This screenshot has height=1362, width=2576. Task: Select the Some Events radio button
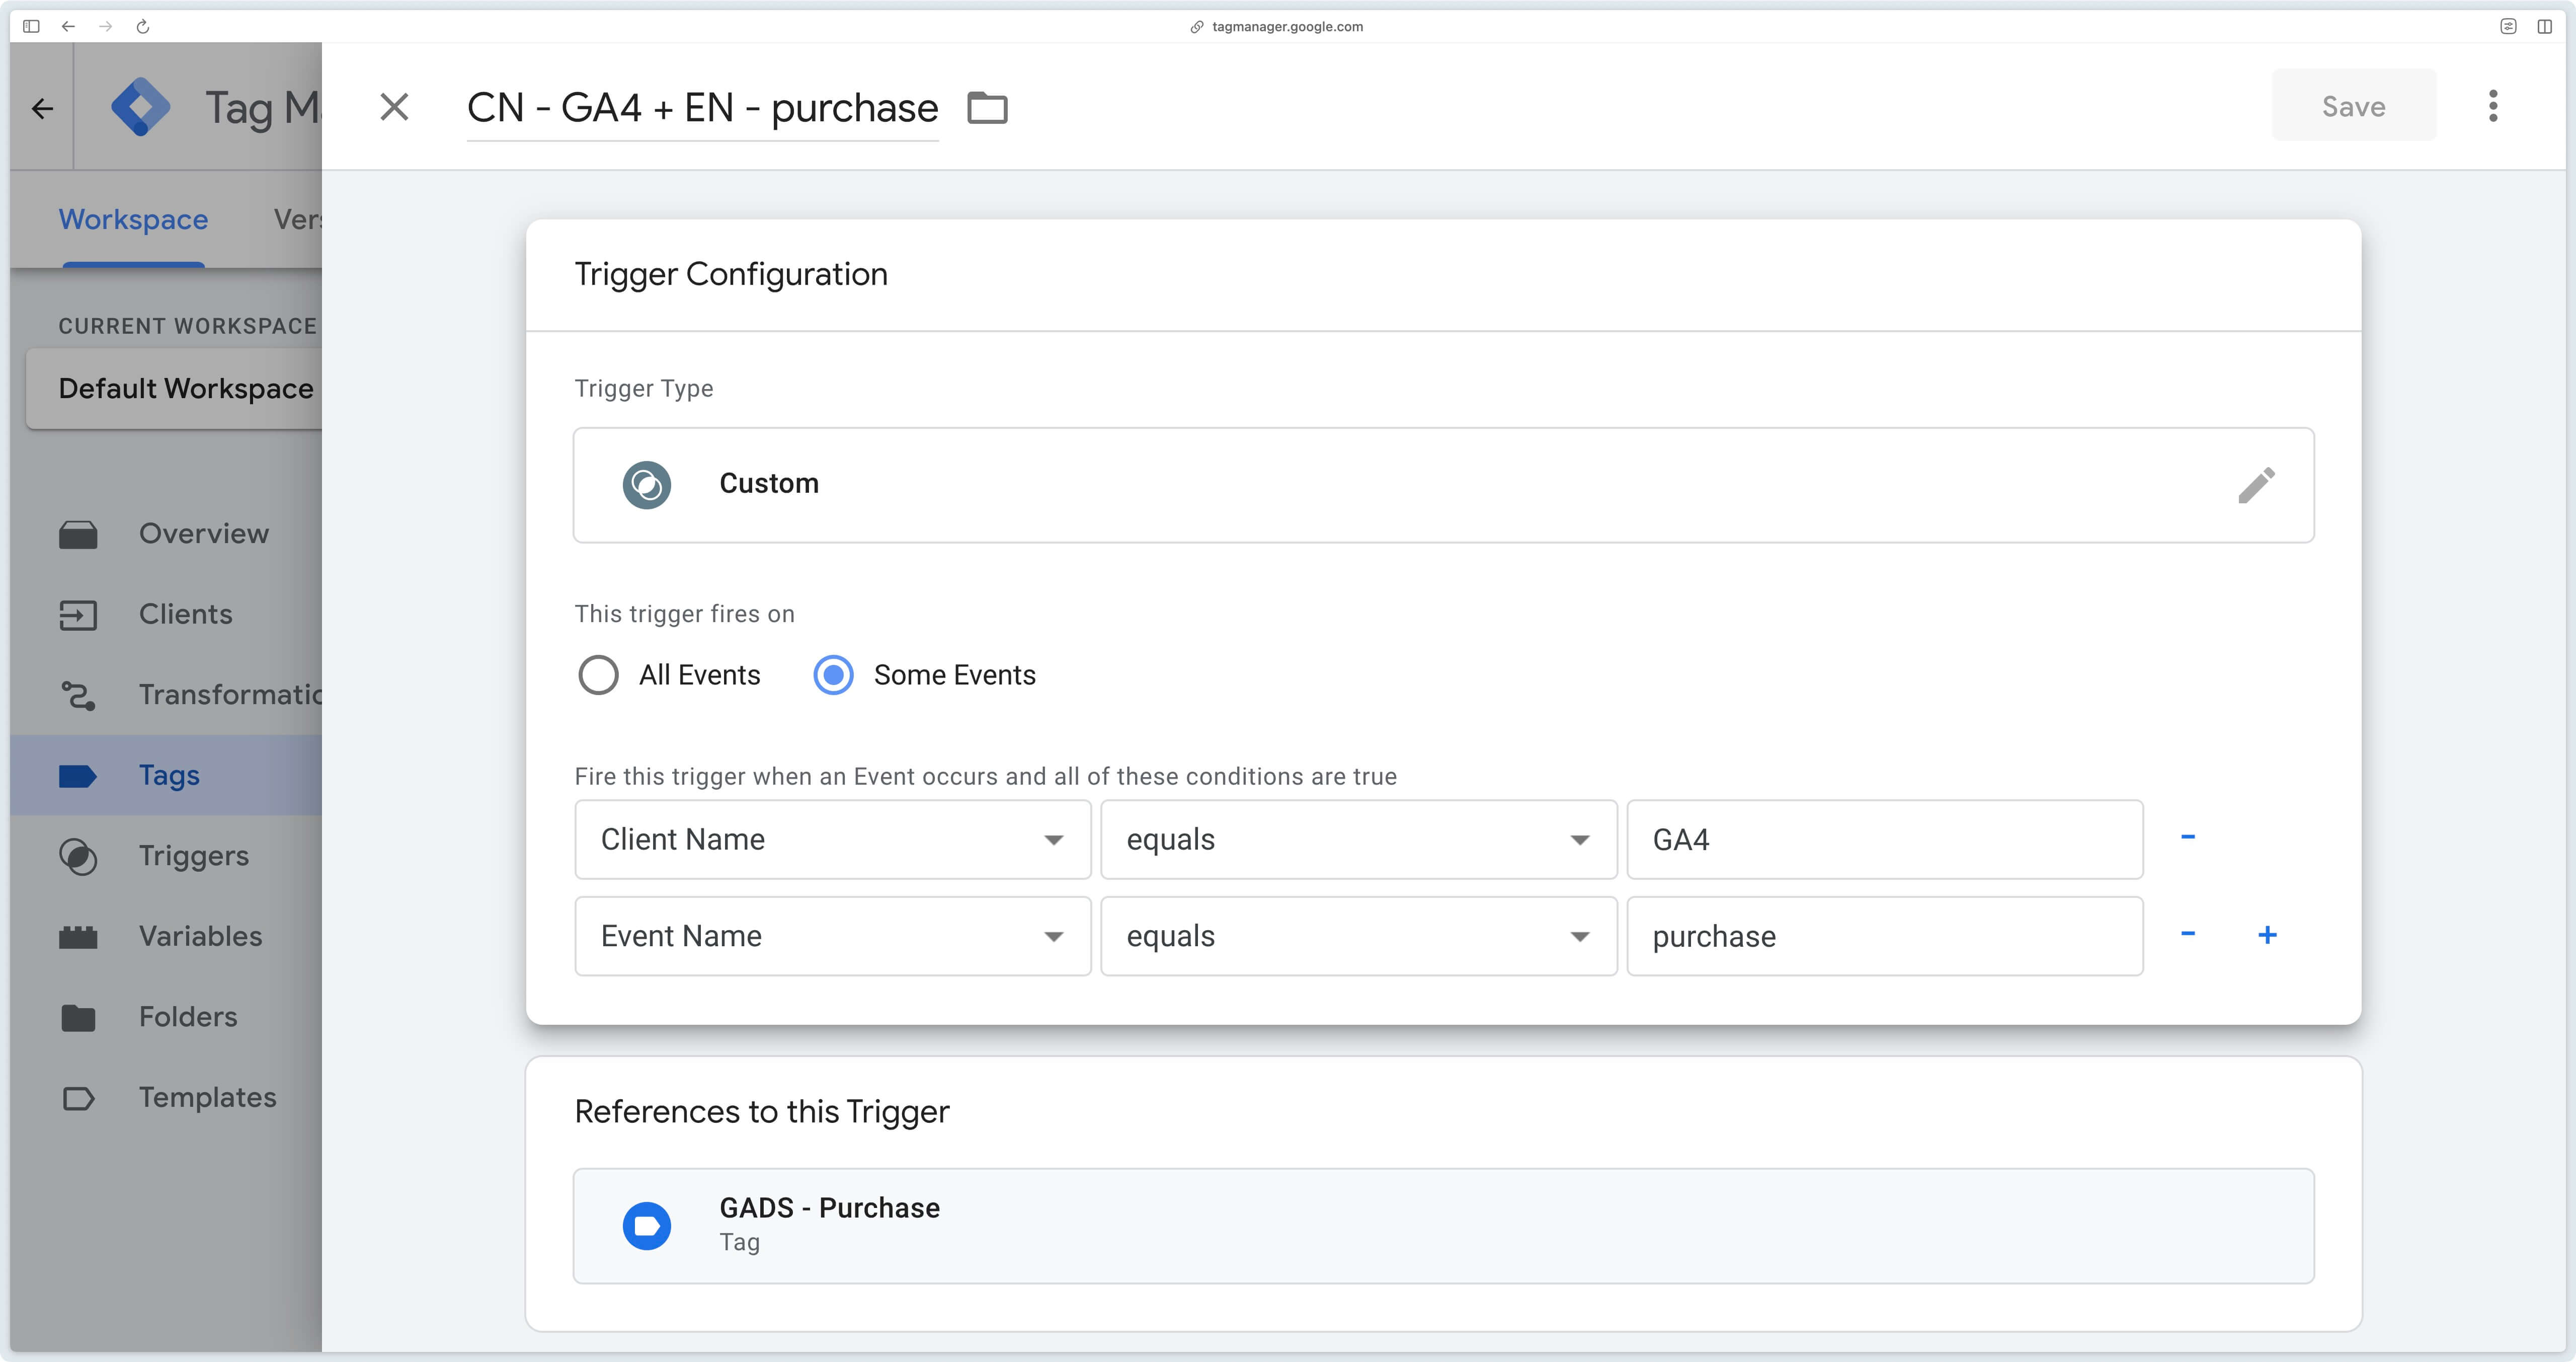tap(833, 674)
